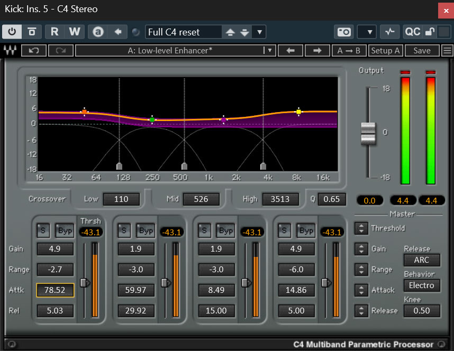Open the side-chain activation waveform icon
Viewport: 454px width, 351px height.
[390, 32]
